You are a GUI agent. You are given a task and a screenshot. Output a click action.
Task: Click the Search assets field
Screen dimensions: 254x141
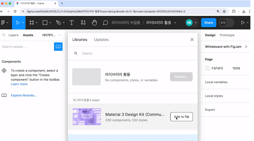[27, 47]
